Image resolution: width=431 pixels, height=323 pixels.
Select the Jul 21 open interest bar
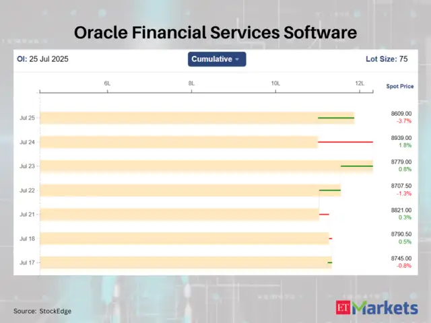pyautogui.click(x=178, y=215)
